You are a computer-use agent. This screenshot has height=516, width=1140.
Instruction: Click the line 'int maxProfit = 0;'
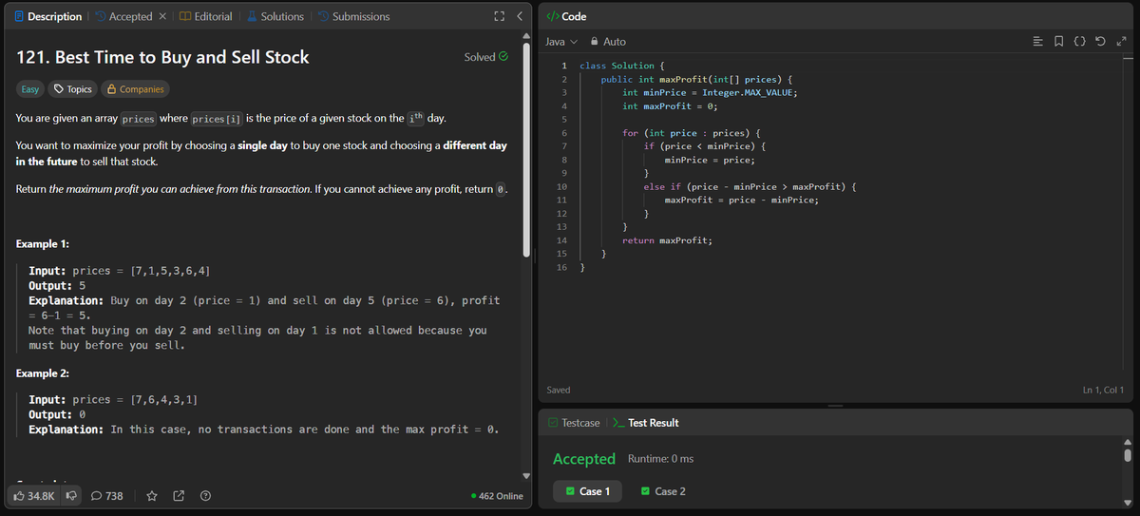coord(669,106)
